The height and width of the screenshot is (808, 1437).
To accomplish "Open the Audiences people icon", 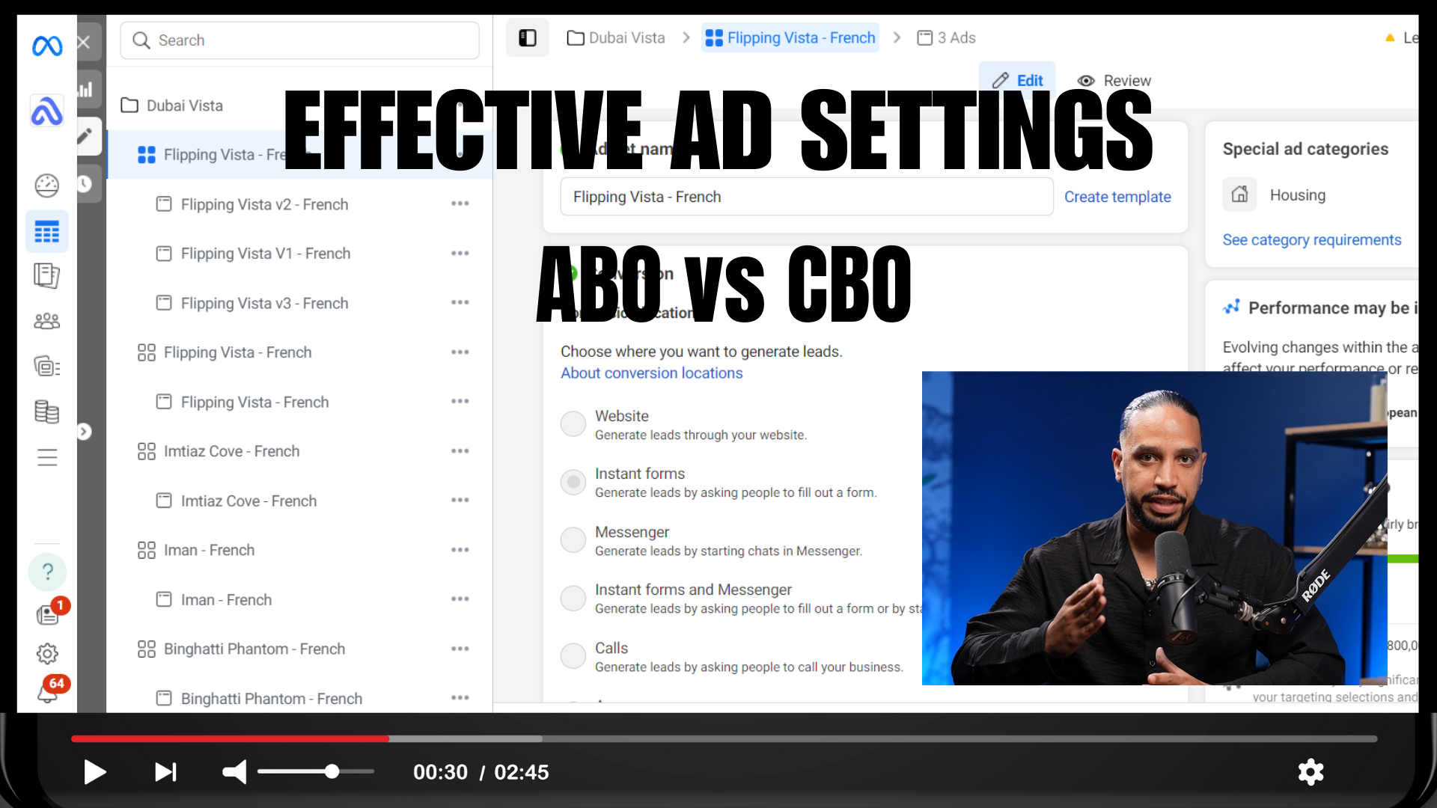I will (x=46, y=322).
